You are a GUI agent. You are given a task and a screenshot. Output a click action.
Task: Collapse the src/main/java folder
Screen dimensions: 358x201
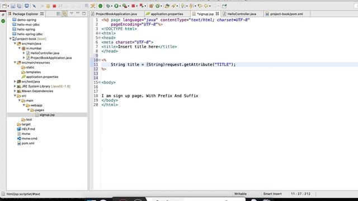pyautogui.click(x=15, y=44)
